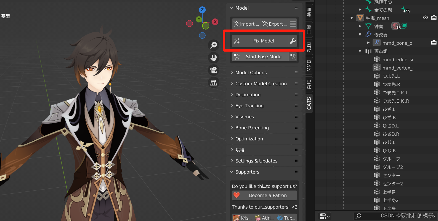Click the +99 child bones icon
Image resolution: width=438 pixels, height=221 pixels.
405,10
